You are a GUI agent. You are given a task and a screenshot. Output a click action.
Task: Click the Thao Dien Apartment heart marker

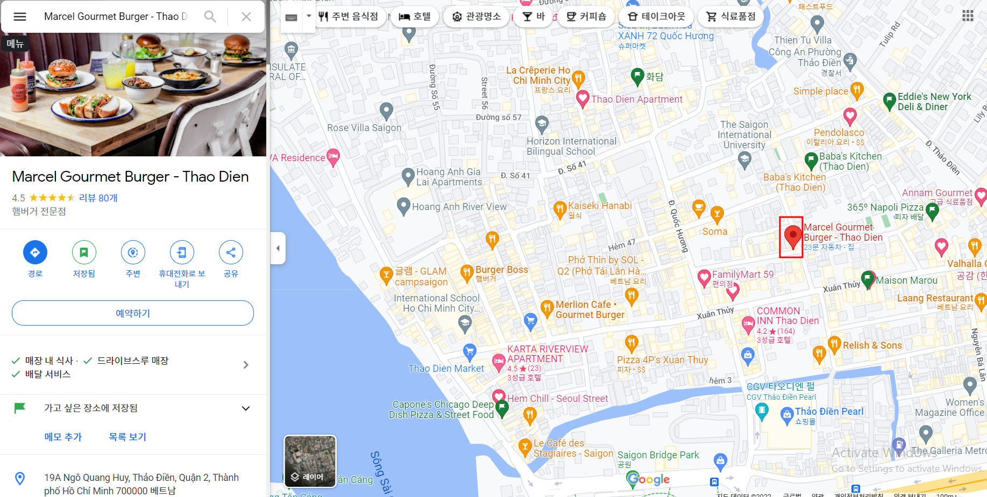point(583,99)
